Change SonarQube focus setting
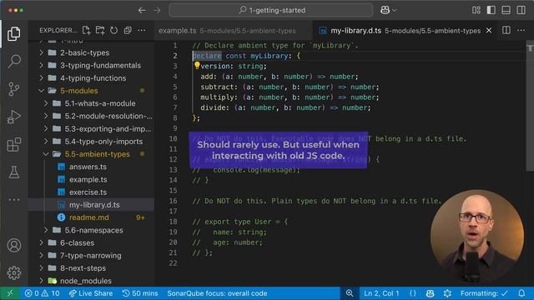 click(217, 293)
